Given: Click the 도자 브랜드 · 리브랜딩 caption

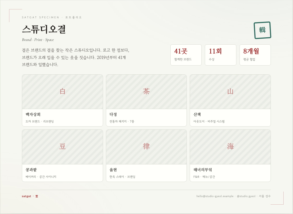Looking at the screenshot, I should [40, 122].
